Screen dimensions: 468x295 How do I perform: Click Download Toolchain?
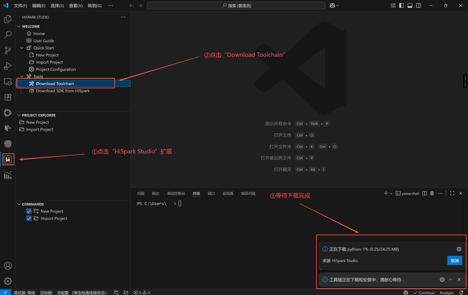tap(55, 84)
